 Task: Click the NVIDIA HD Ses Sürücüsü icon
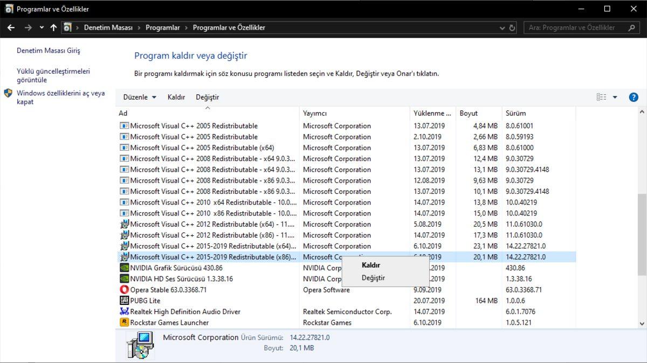click(x=124, y=279)
